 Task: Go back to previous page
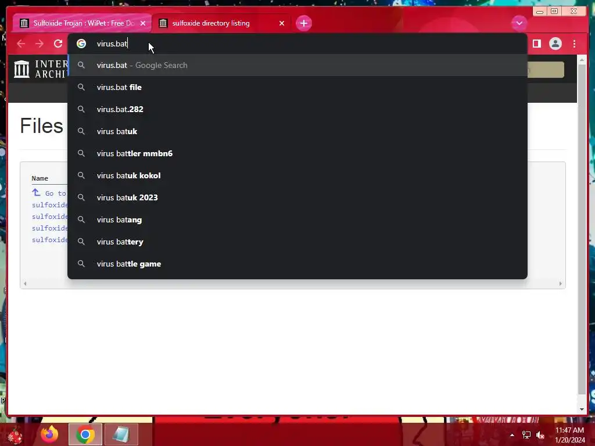pos(21,44)
